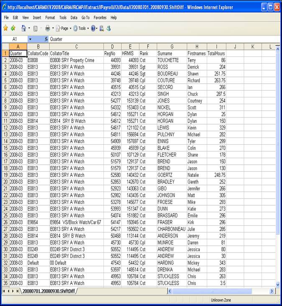282x306 pixels.
Task: Open the Favorites Center star icon
Action: coord(5,28)
